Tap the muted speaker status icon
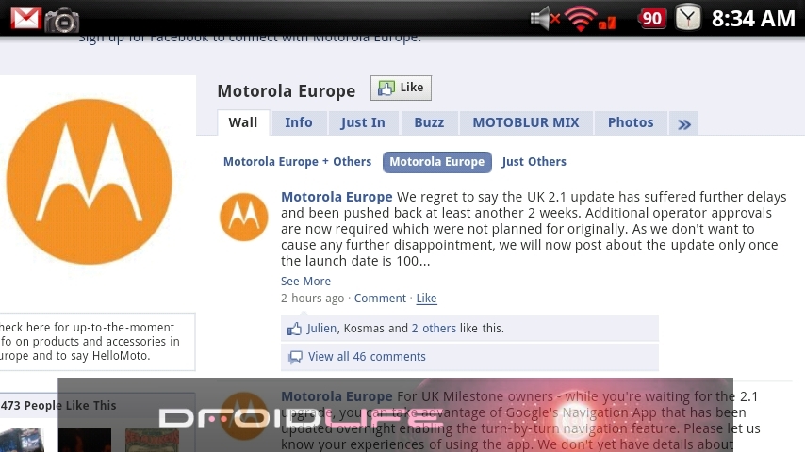This screenshot has height=452, width=805. 545,19
